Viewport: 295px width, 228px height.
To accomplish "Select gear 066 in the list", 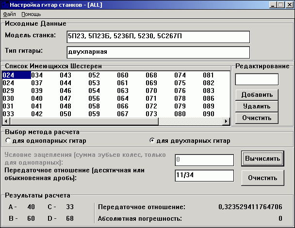I will click(123, 106).
